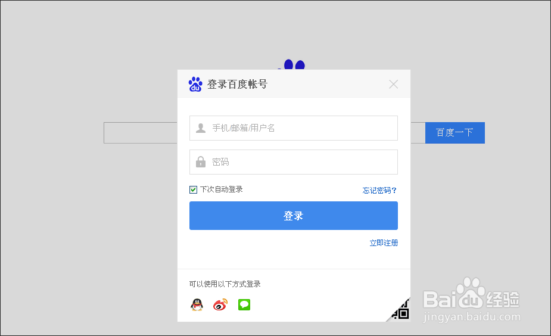Click the 百度一下 search button behind the dialog
Image resolution: width=551 pixels, height=336 pixels.
(455, 133)
